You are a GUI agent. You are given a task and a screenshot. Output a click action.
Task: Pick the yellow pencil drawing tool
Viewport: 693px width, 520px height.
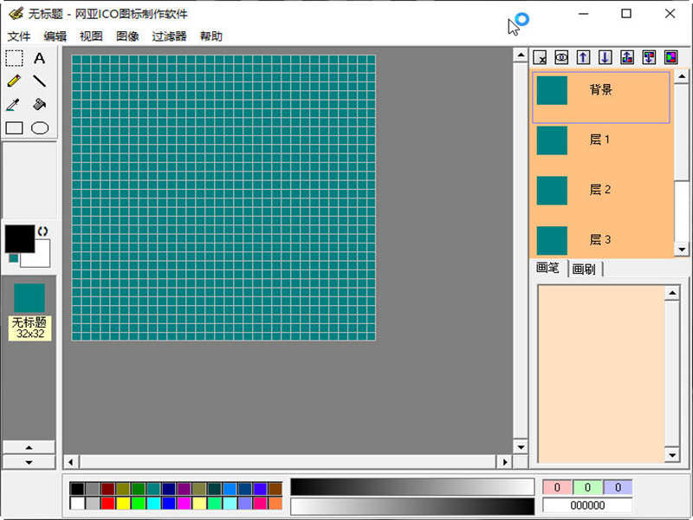click(14, 81)
